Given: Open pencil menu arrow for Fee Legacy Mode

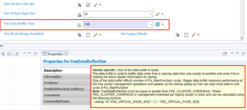Looking at the screenshot, I should 198,35.
